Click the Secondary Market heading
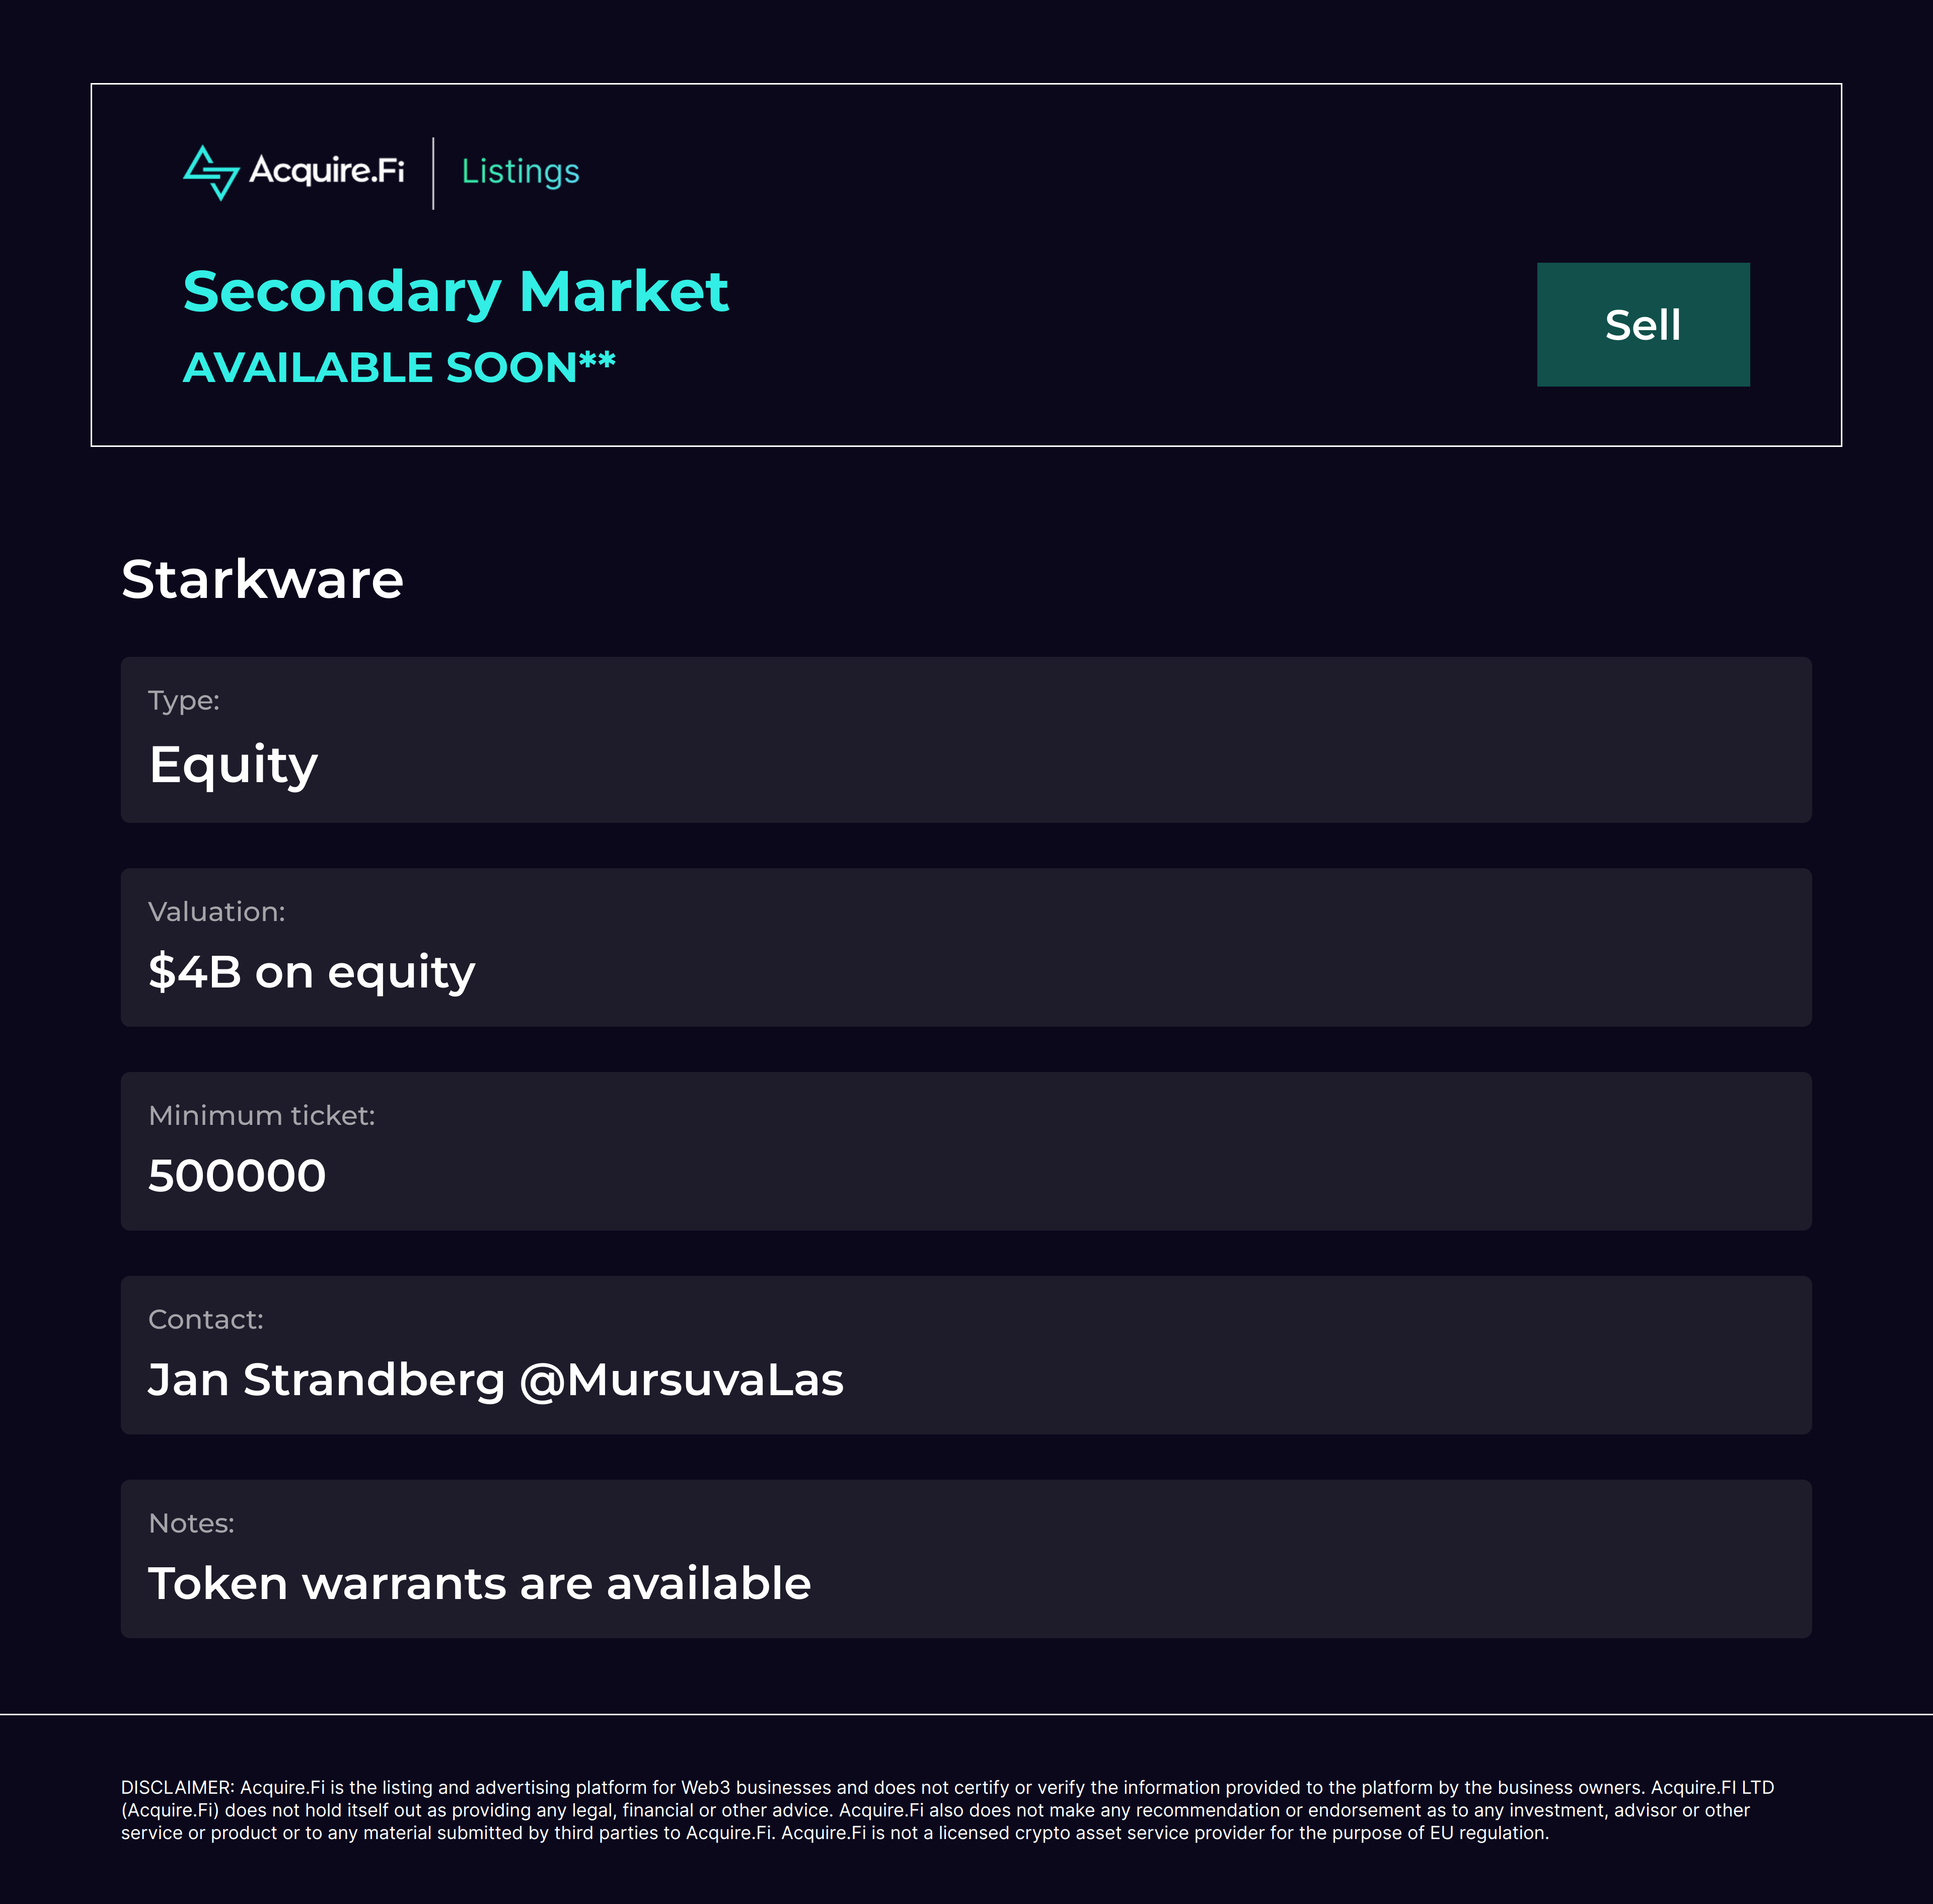Screen dimensions: 1933x1904 455,292
